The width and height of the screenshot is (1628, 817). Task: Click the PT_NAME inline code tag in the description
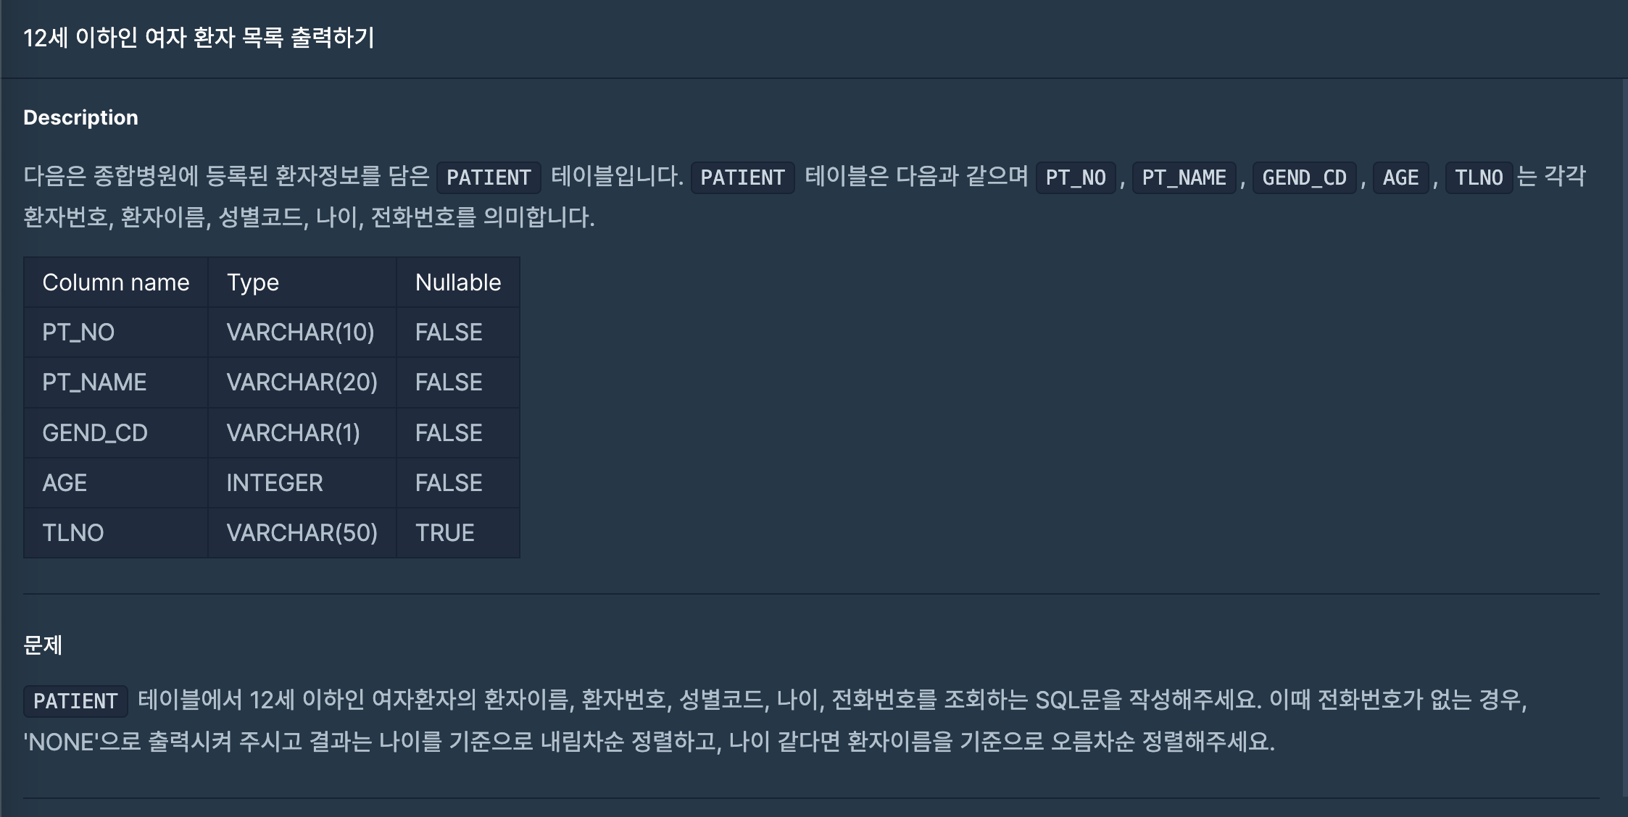pyautogui.click(x=1184, y=177)
